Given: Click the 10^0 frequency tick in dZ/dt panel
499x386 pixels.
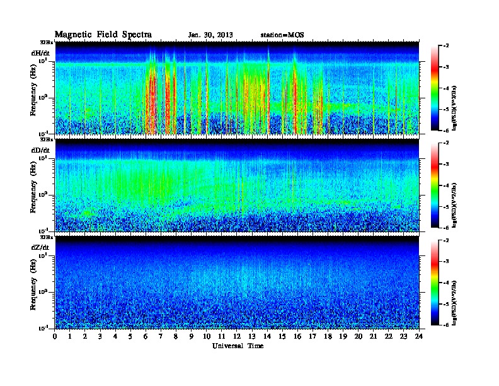Looking at the screenshot, I should point(43,291).
